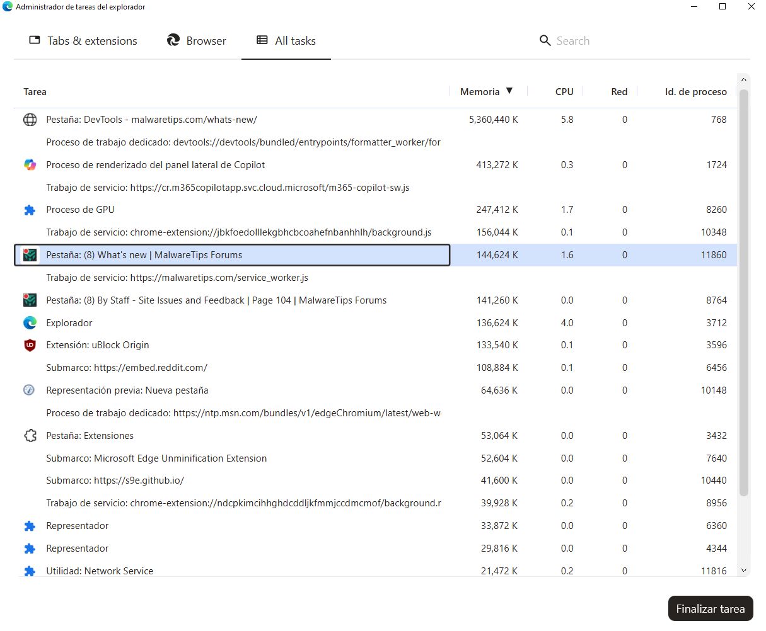This screenshot has width=766, height=631.
Task: Sort tasks by the Red column
Action: tap(619, 92)
